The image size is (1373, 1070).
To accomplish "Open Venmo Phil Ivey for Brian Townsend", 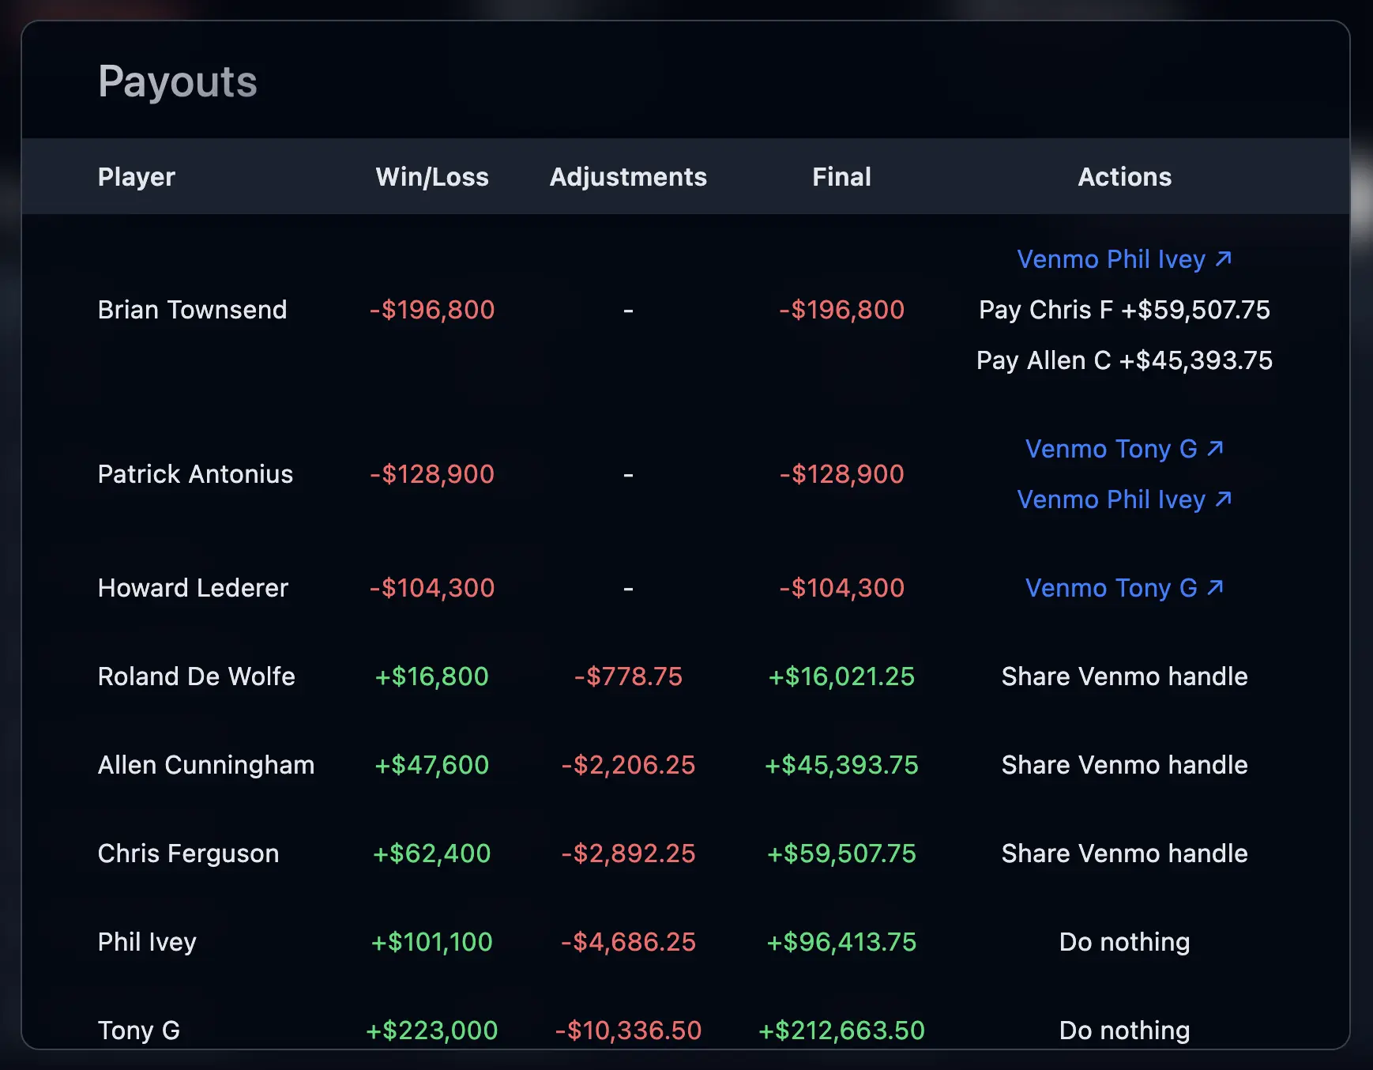I will click(x=1110, y=259).
